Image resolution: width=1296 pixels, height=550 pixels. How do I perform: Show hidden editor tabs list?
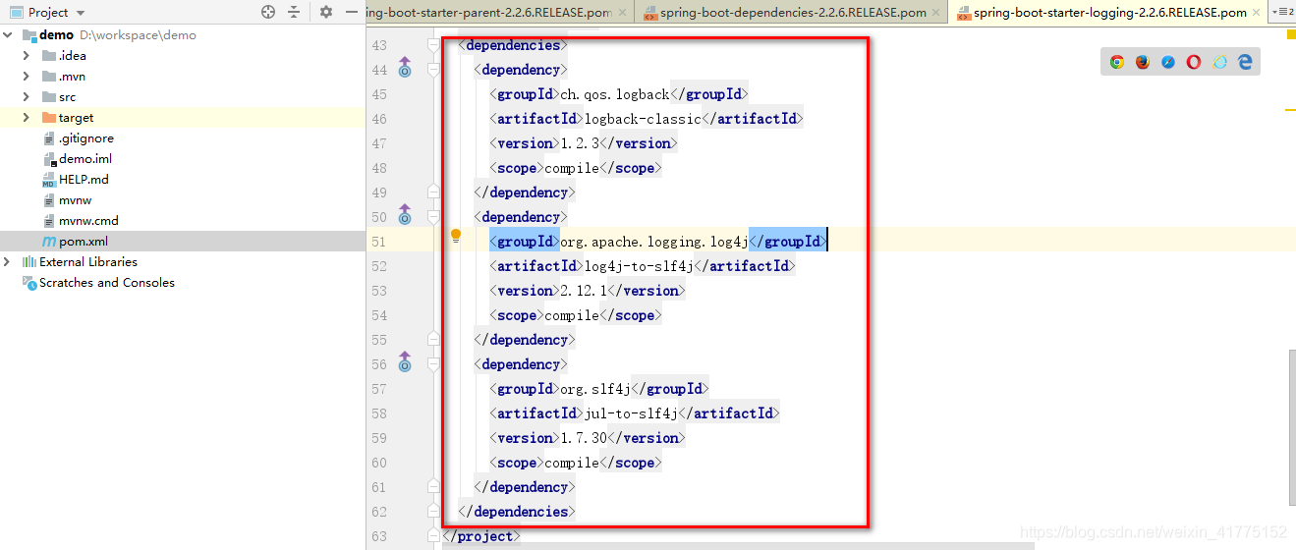pyautogui.click(x=1281, y=12)
